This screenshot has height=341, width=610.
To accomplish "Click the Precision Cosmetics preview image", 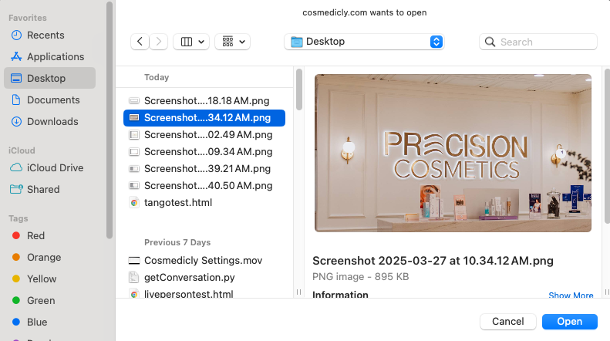I will tap(453, 153).
